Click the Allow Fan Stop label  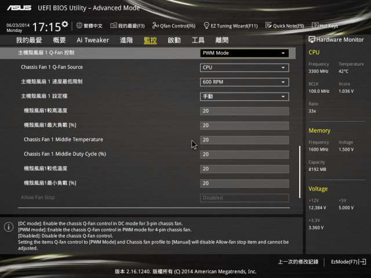point(38,197)
